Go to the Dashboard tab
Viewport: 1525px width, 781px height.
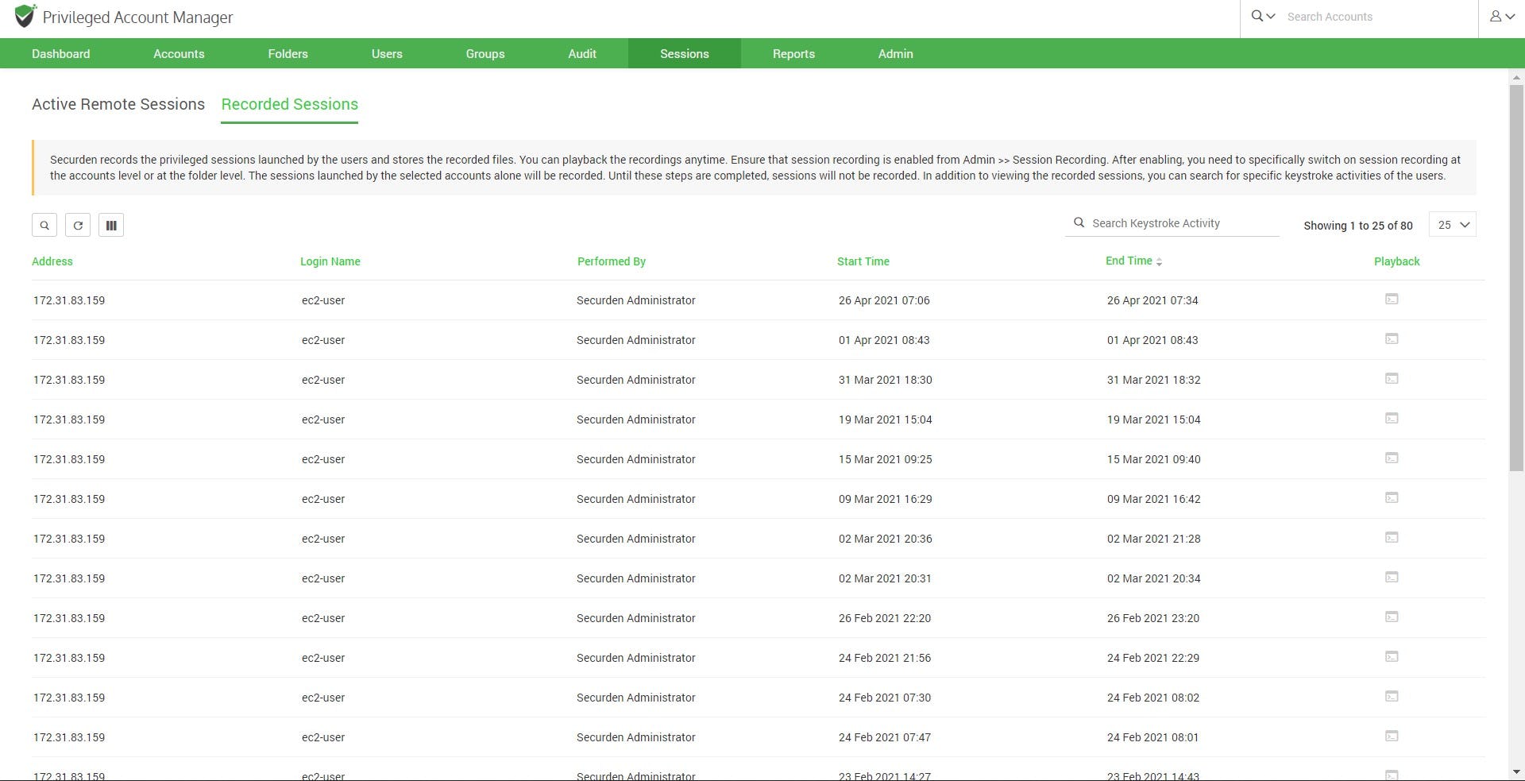[x=61, y=54]
